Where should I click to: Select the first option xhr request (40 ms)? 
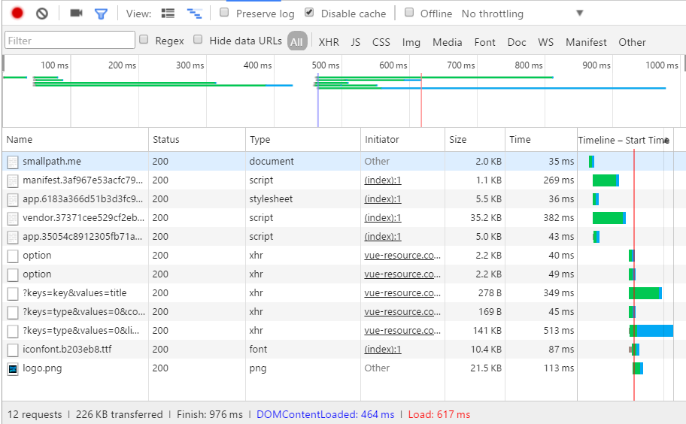[x=37, y=256]
